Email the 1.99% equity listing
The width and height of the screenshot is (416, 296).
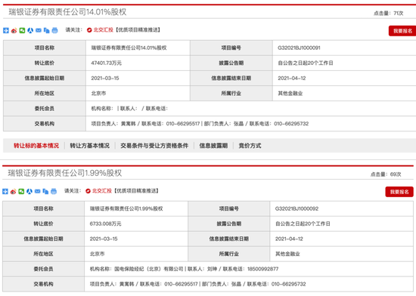point(37,191)
